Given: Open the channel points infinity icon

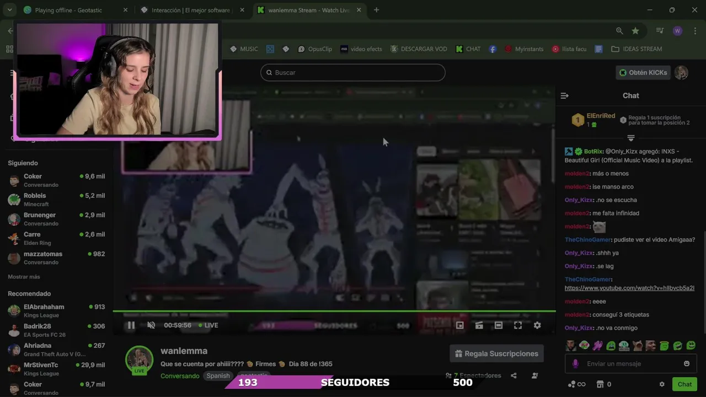Looking at the screenshot, I should click(x=576, y=384).
